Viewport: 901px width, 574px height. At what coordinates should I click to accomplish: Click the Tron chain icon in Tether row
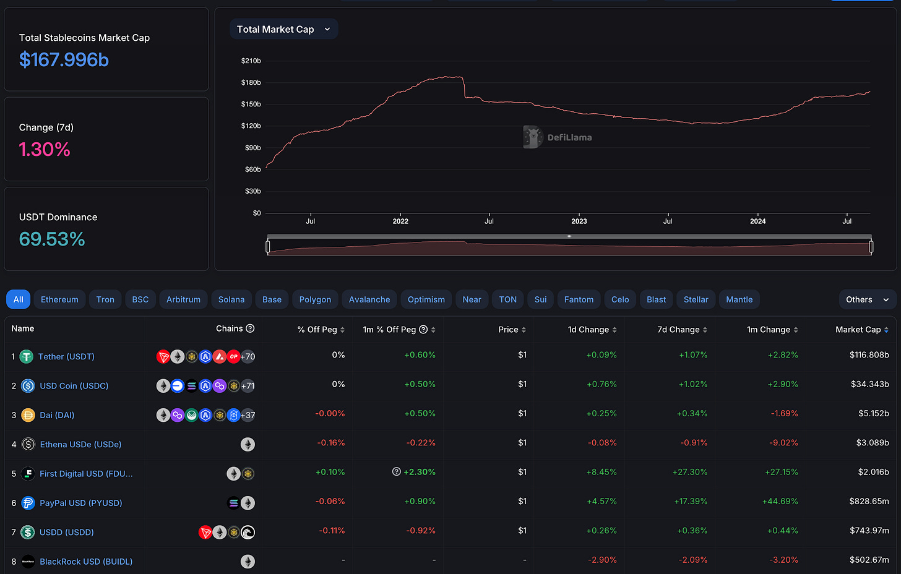point(163,357)
